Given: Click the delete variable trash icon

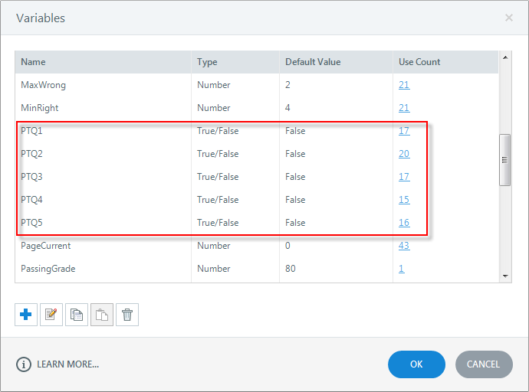Looking at the screenshot, I should [x=127, y=315].
